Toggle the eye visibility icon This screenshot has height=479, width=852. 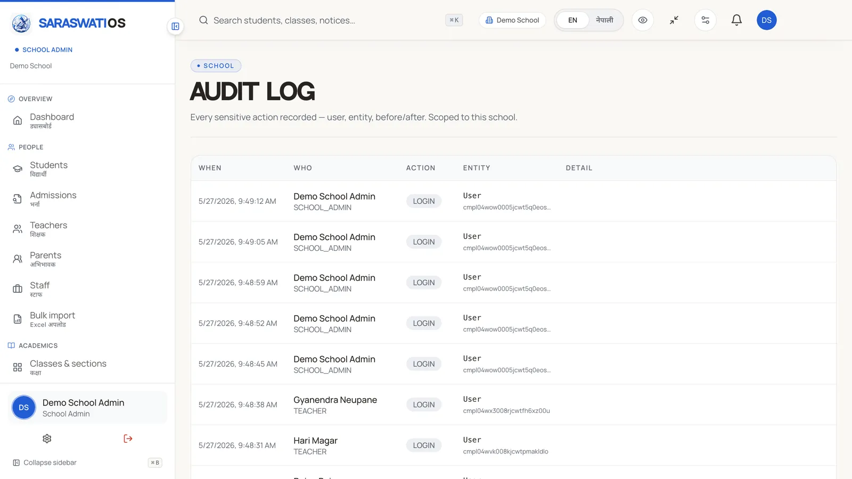643,20
